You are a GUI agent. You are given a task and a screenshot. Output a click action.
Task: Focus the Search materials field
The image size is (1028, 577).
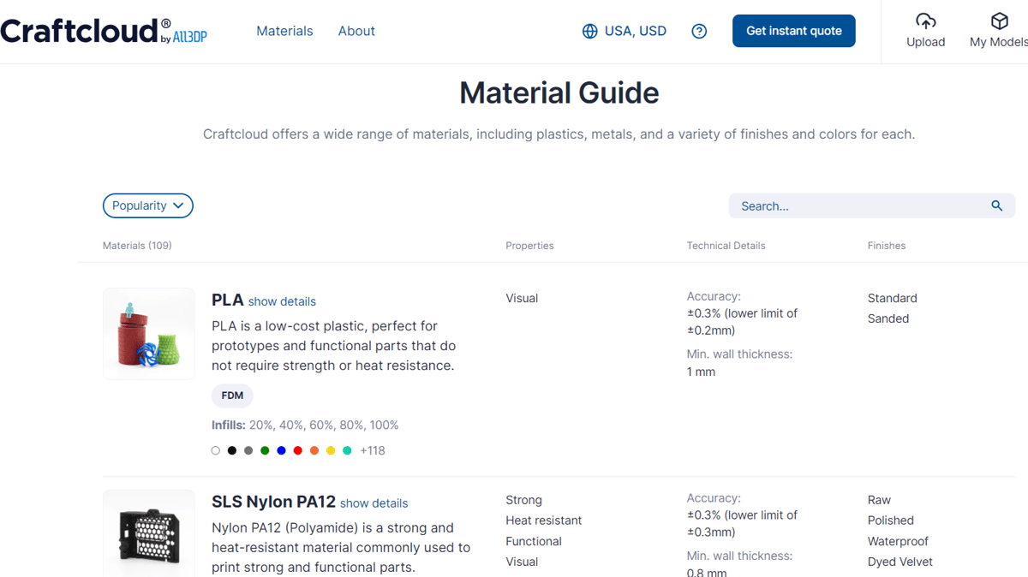[x=871, y=205]
